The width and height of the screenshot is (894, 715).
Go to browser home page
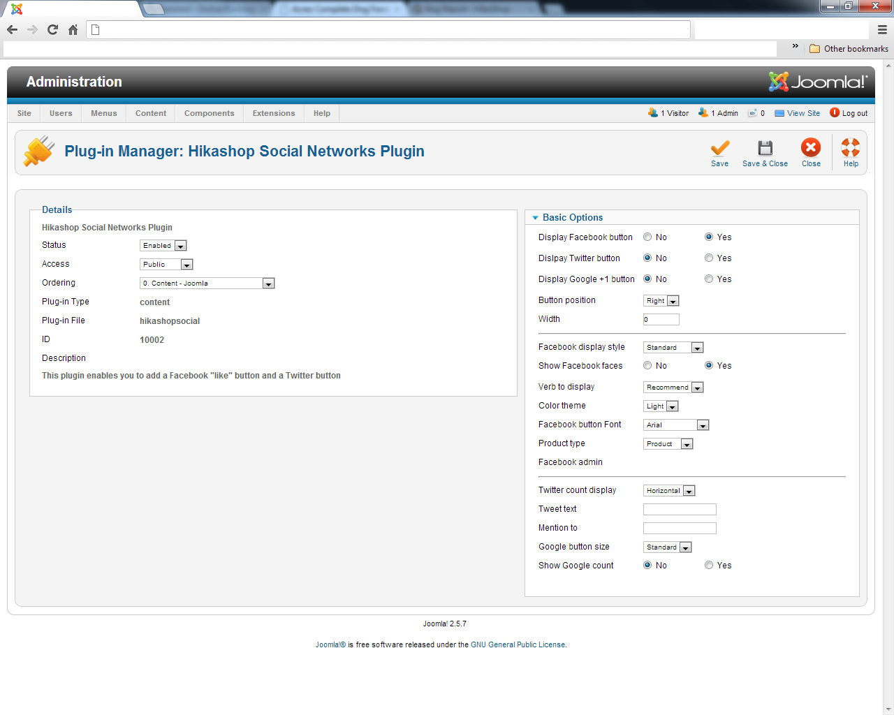pyautogui.click(x=73, y=29)
